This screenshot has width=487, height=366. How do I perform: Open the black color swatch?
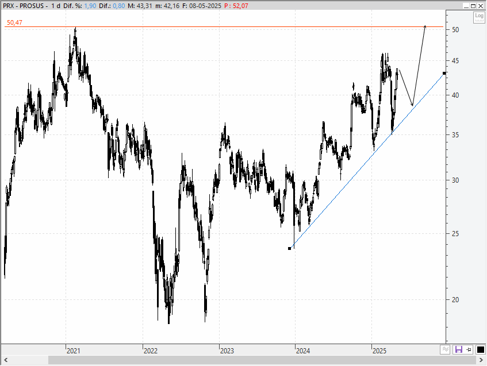point(480,350)
